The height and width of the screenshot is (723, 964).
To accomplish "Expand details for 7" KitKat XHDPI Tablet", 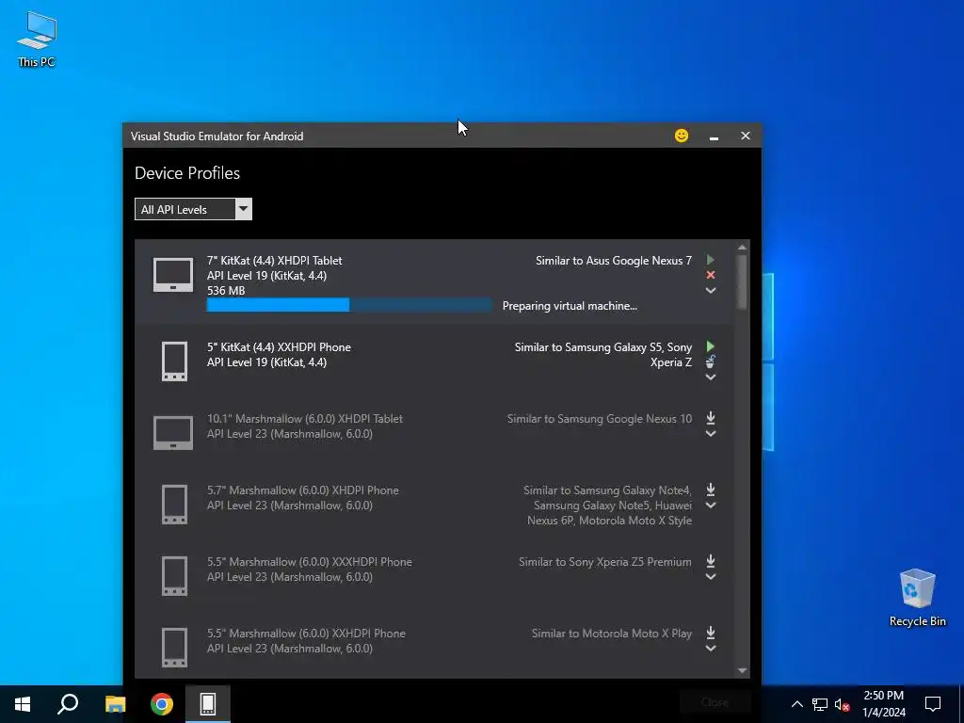I will click(711, 290).
